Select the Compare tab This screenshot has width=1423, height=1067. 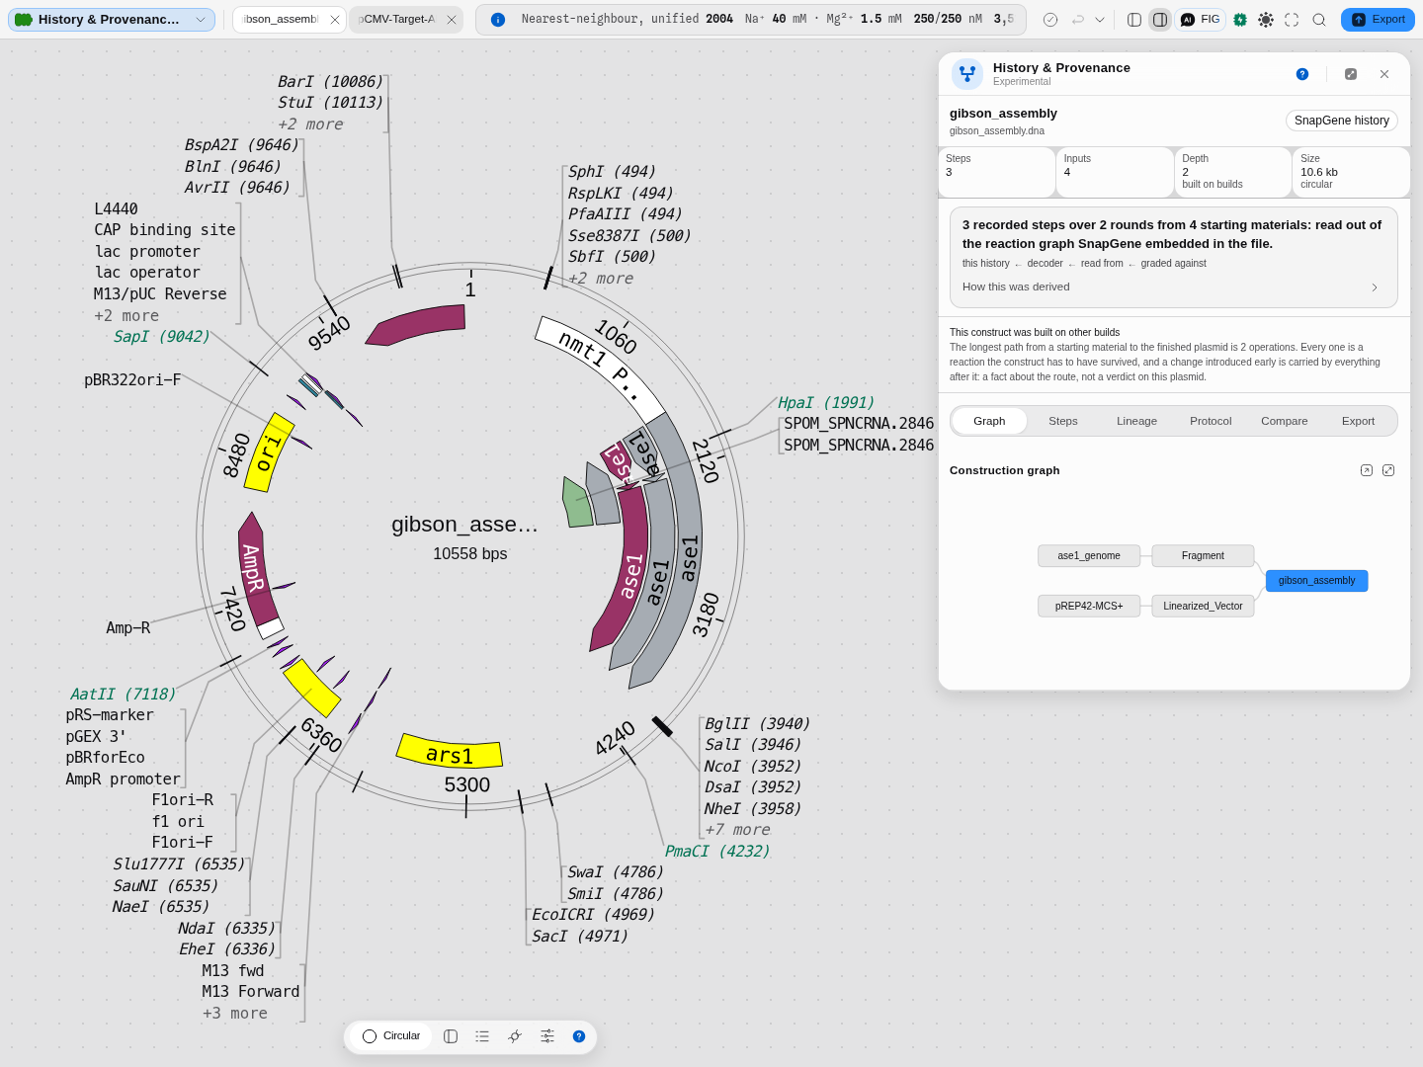click(1285, 421)
